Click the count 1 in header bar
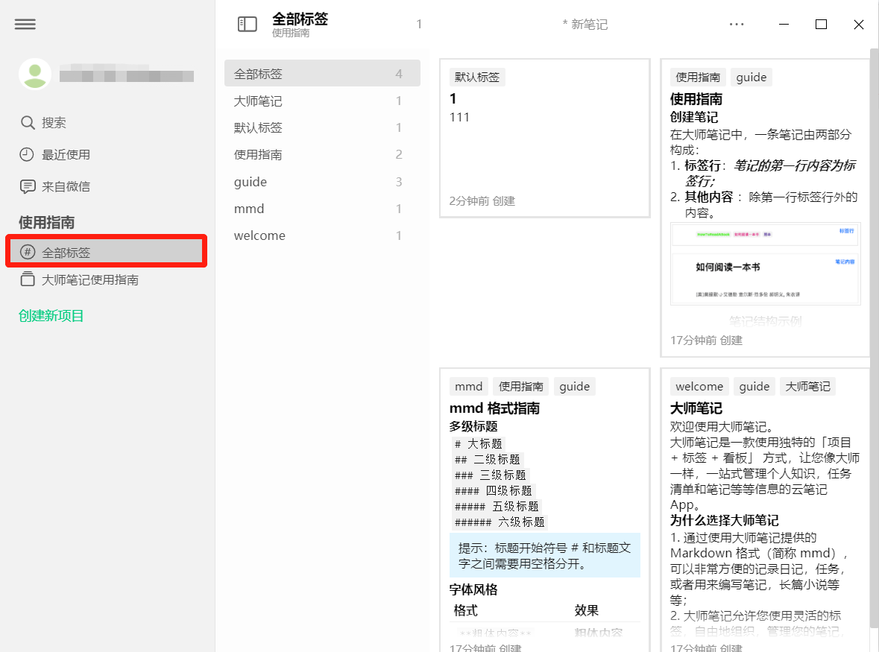 (x=419, y=24)
